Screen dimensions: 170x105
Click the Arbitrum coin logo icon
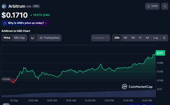(4, 6)
